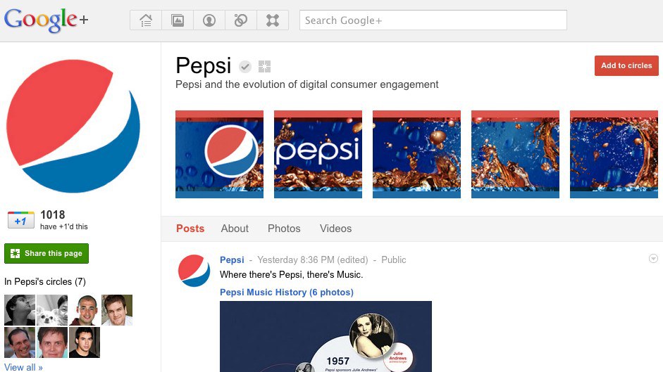Image resolution: width=663 pixels, height=372 pixels.
Task: Open the fourth scrapbook splash photo
Action: (x=515, y=154)
